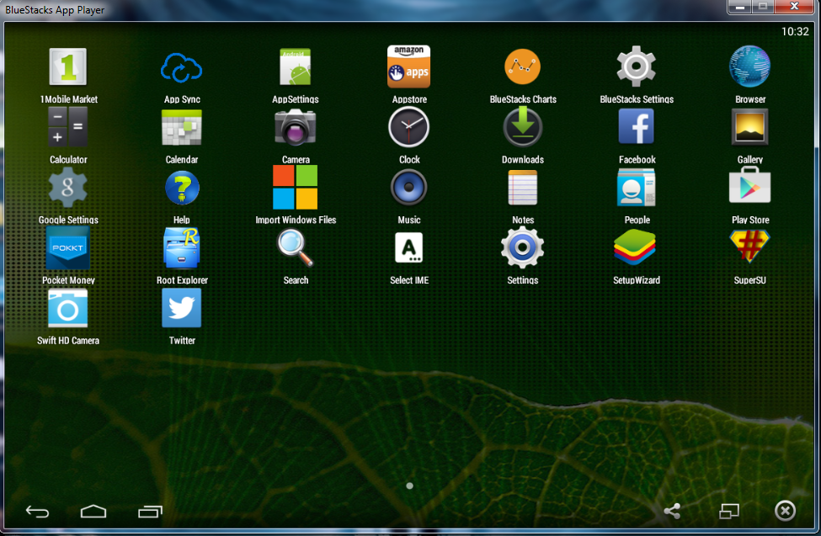Launch the SetupWizard app
Screen dimensions: 821x536
tap(635, 247)
